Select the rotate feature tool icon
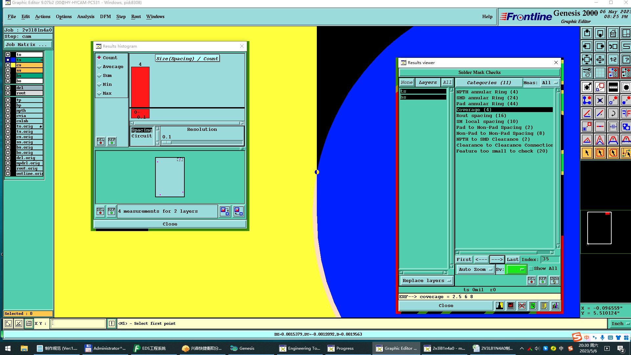Image resolution: width=631 pixels, height=355 pixels. point(613,113)
